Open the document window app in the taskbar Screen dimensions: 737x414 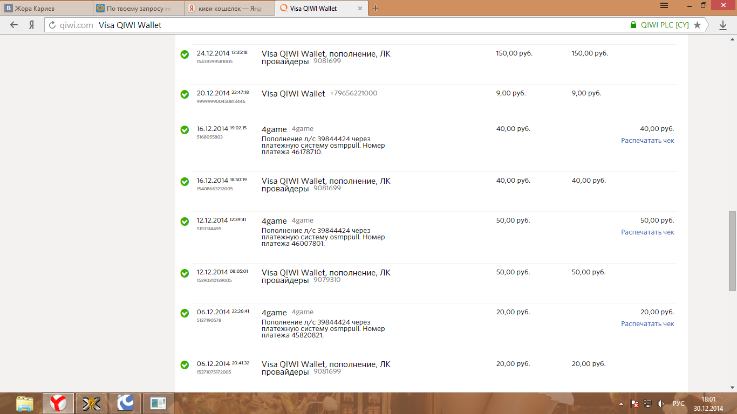pyautogui.click(x=159, y=403)
